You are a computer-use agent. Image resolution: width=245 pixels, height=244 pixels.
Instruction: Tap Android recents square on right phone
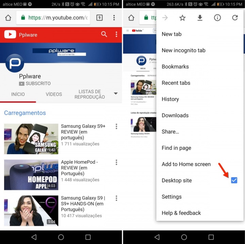211,237
